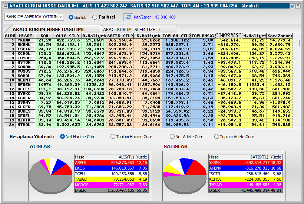Sort by the Kar/Zarar column header

coord(280,36)
